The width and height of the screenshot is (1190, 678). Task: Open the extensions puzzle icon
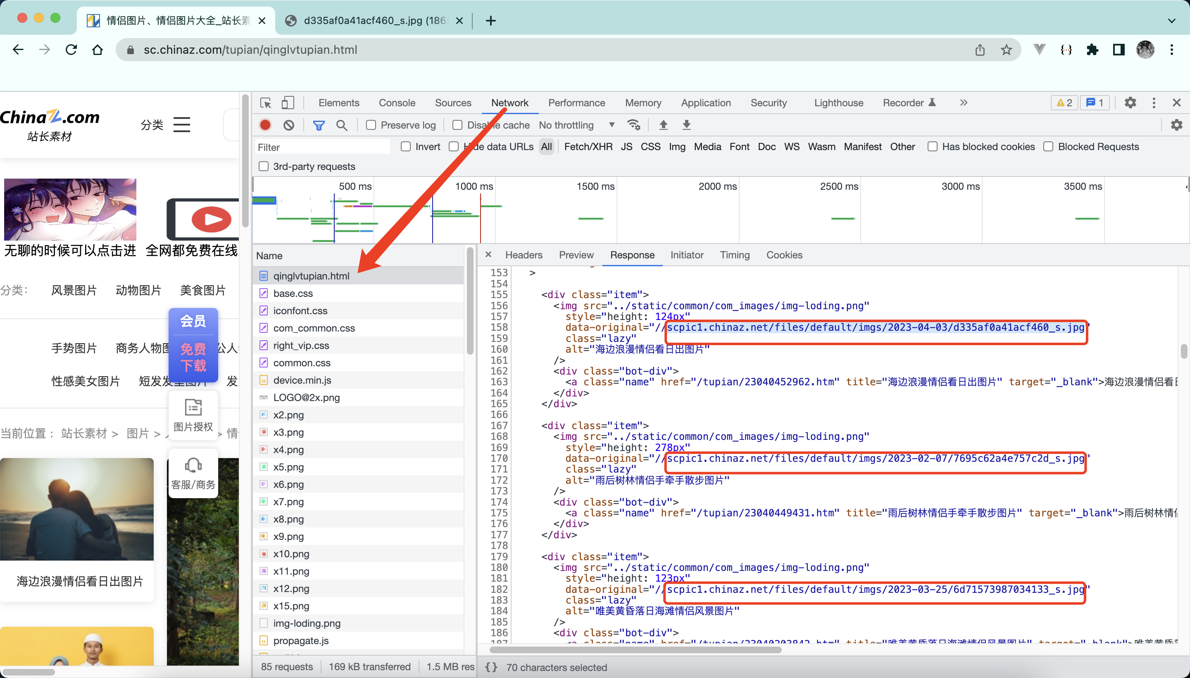click(1092, 49)
